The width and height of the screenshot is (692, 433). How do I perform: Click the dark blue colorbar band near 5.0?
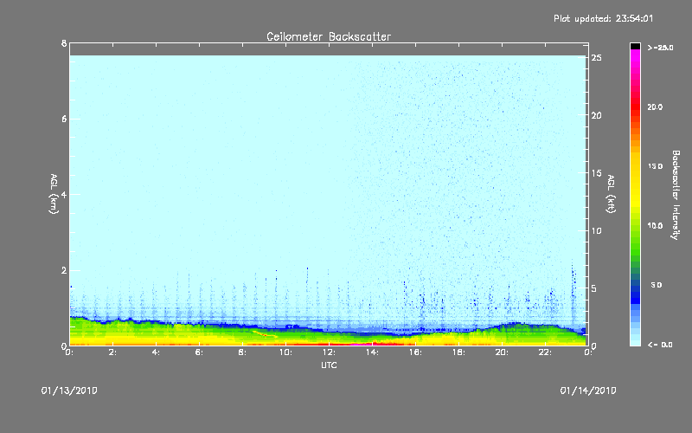click(x=635, y=289)
